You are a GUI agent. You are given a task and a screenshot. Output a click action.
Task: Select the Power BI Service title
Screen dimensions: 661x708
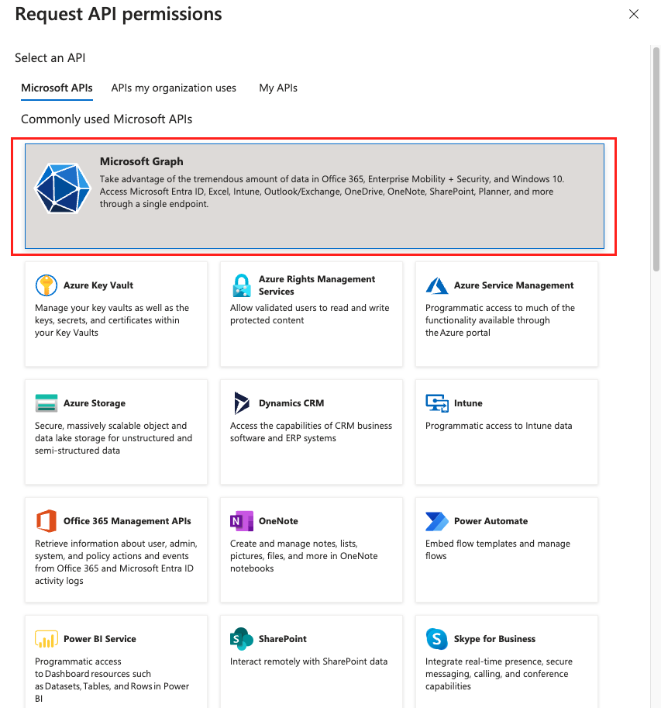click(100, 639)
